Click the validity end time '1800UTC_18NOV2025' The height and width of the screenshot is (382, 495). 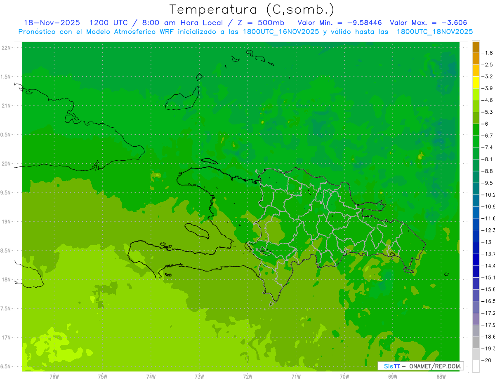coord(434,32)
